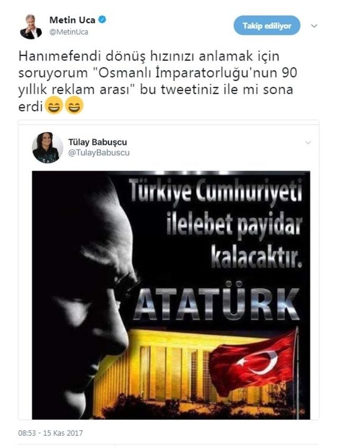Open the tweet options chevron menu
The image size is (338, 447).
point(314,26)
